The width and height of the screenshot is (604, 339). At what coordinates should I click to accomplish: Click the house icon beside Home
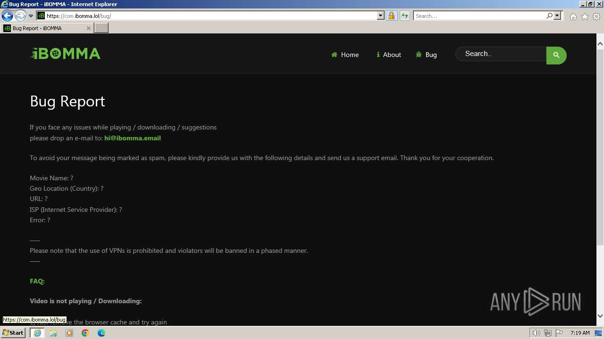tap(334, 55)
